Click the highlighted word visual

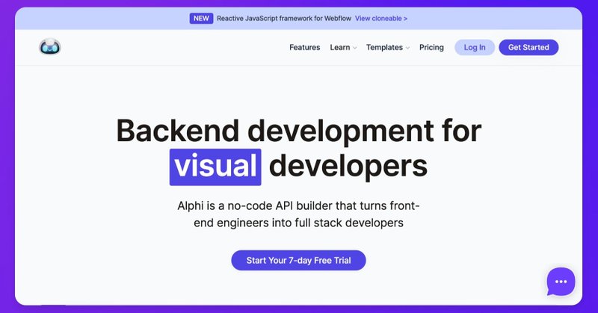[x=215, y=167]
